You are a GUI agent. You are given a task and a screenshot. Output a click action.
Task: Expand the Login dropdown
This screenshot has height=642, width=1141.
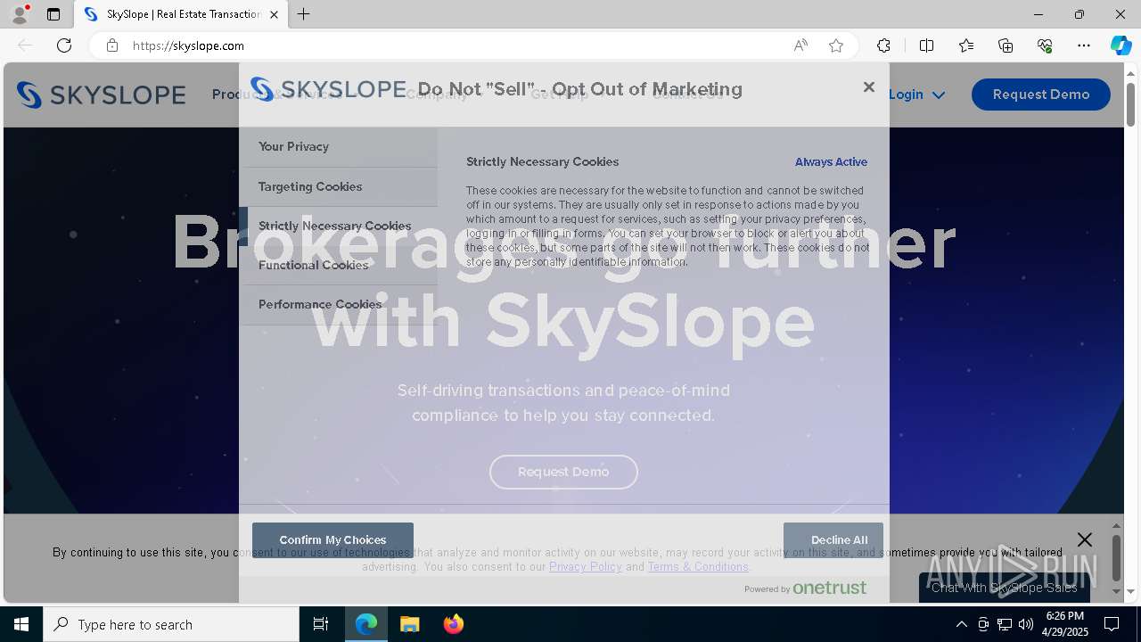pos(917,95)
